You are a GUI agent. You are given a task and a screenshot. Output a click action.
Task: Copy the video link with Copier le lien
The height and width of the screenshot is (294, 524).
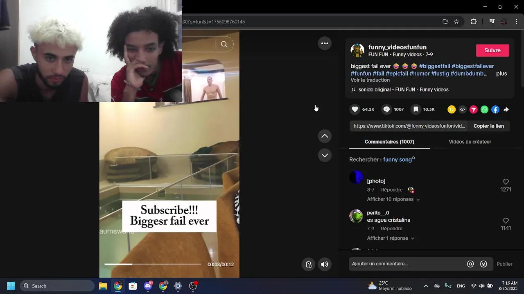tap(488, 126)
